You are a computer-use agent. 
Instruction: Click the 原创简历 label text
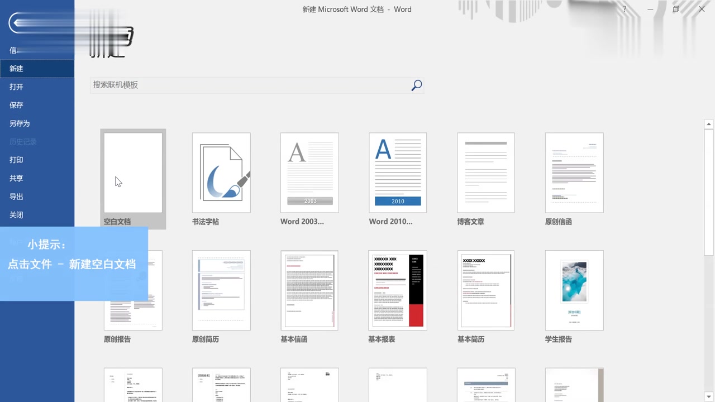pyautogui.click(x=206, y=339)
